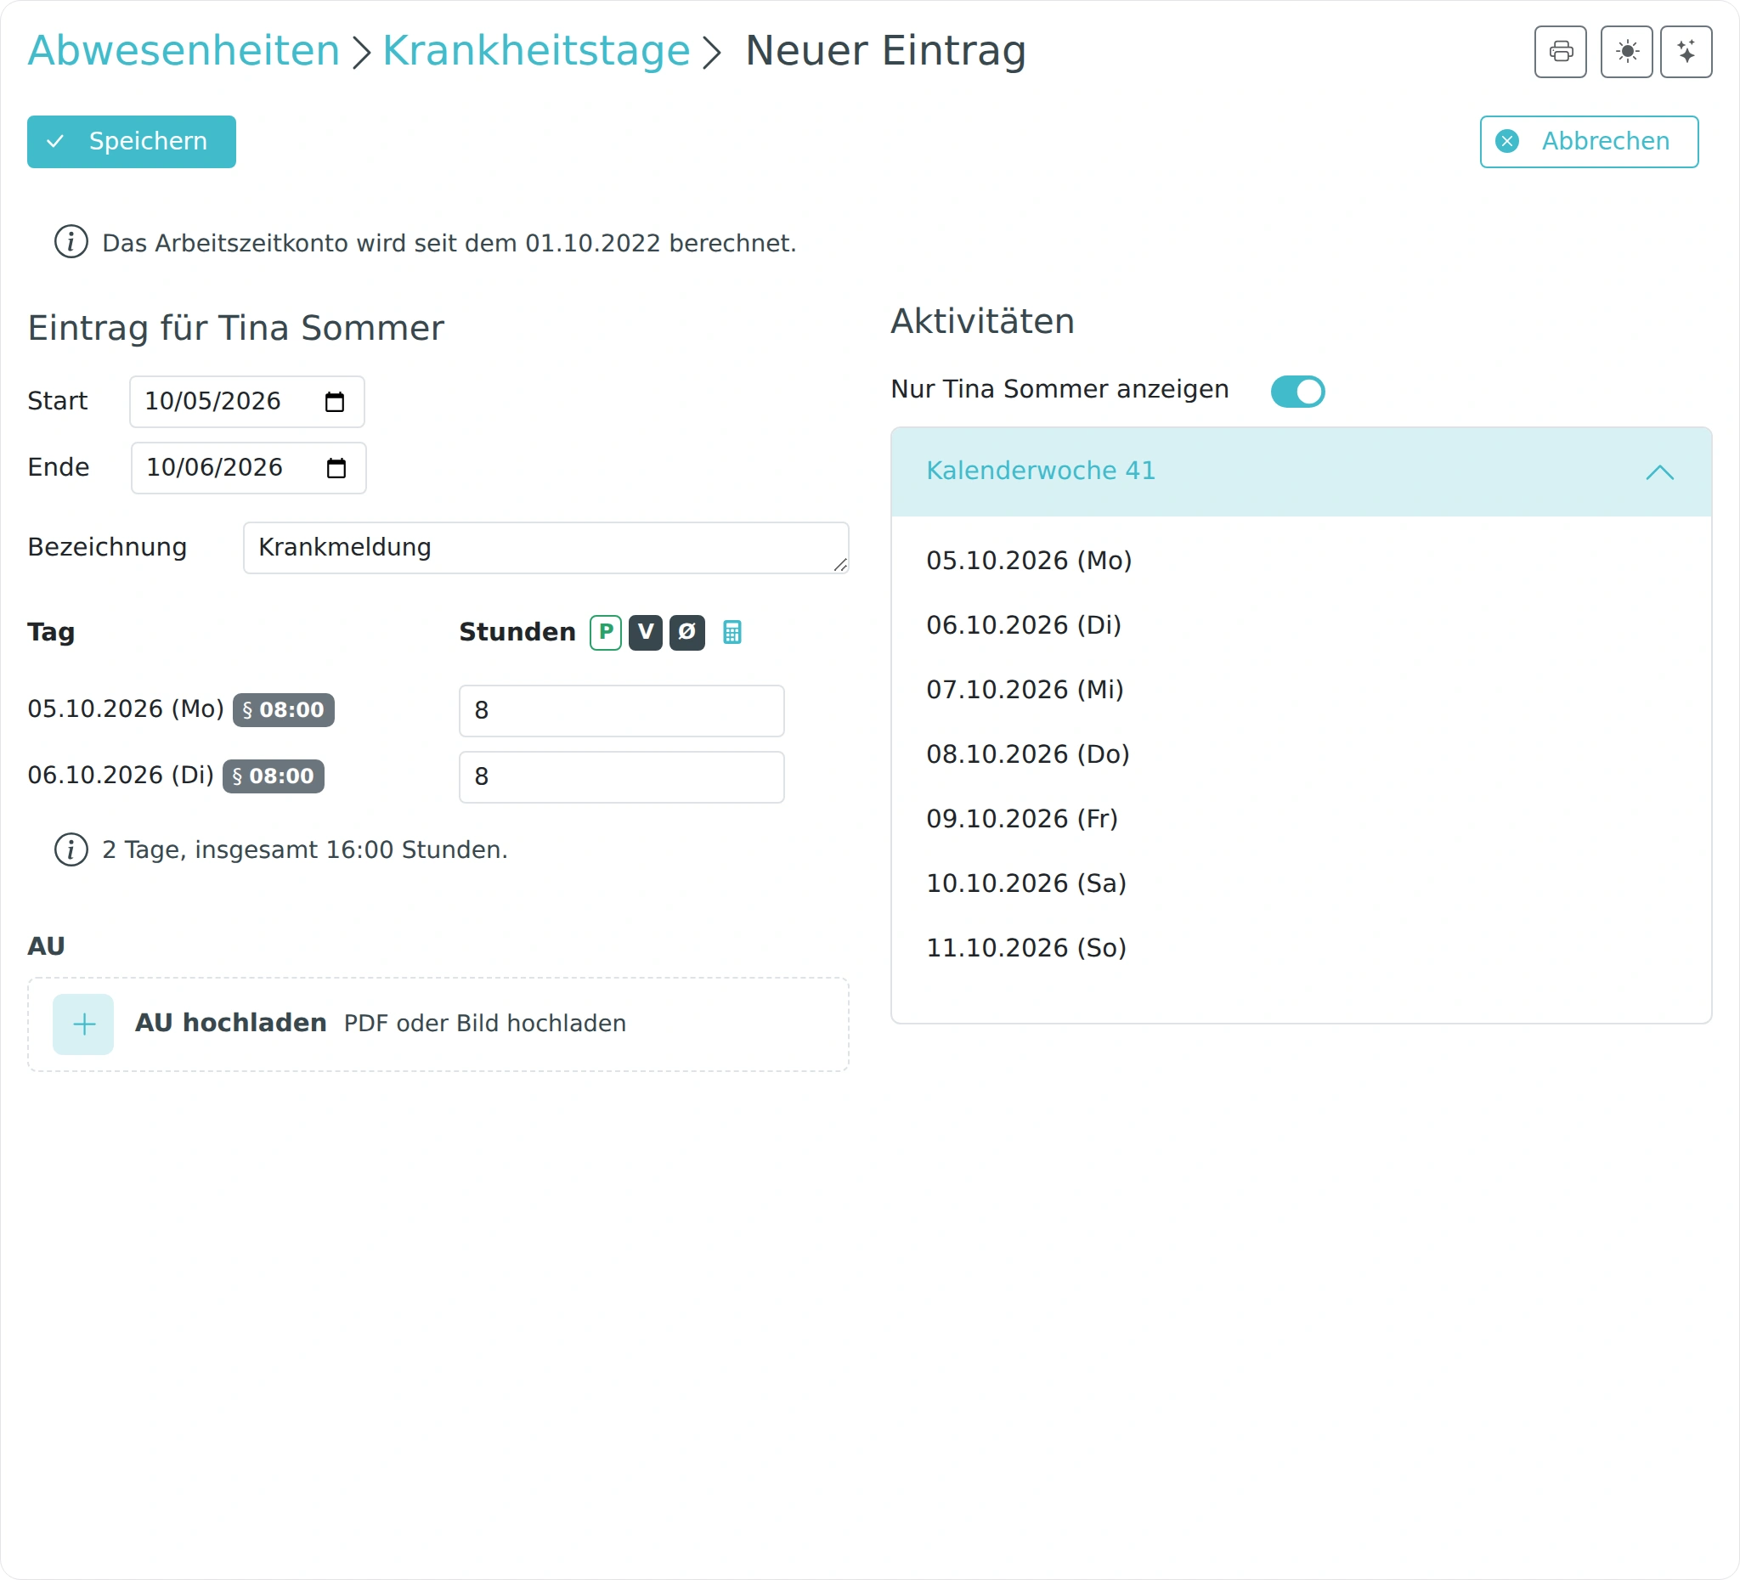This screenshot has height=1580, width=1740.
Task: Click Bezeichnung field with Krankmeldung
Action: 545,547
